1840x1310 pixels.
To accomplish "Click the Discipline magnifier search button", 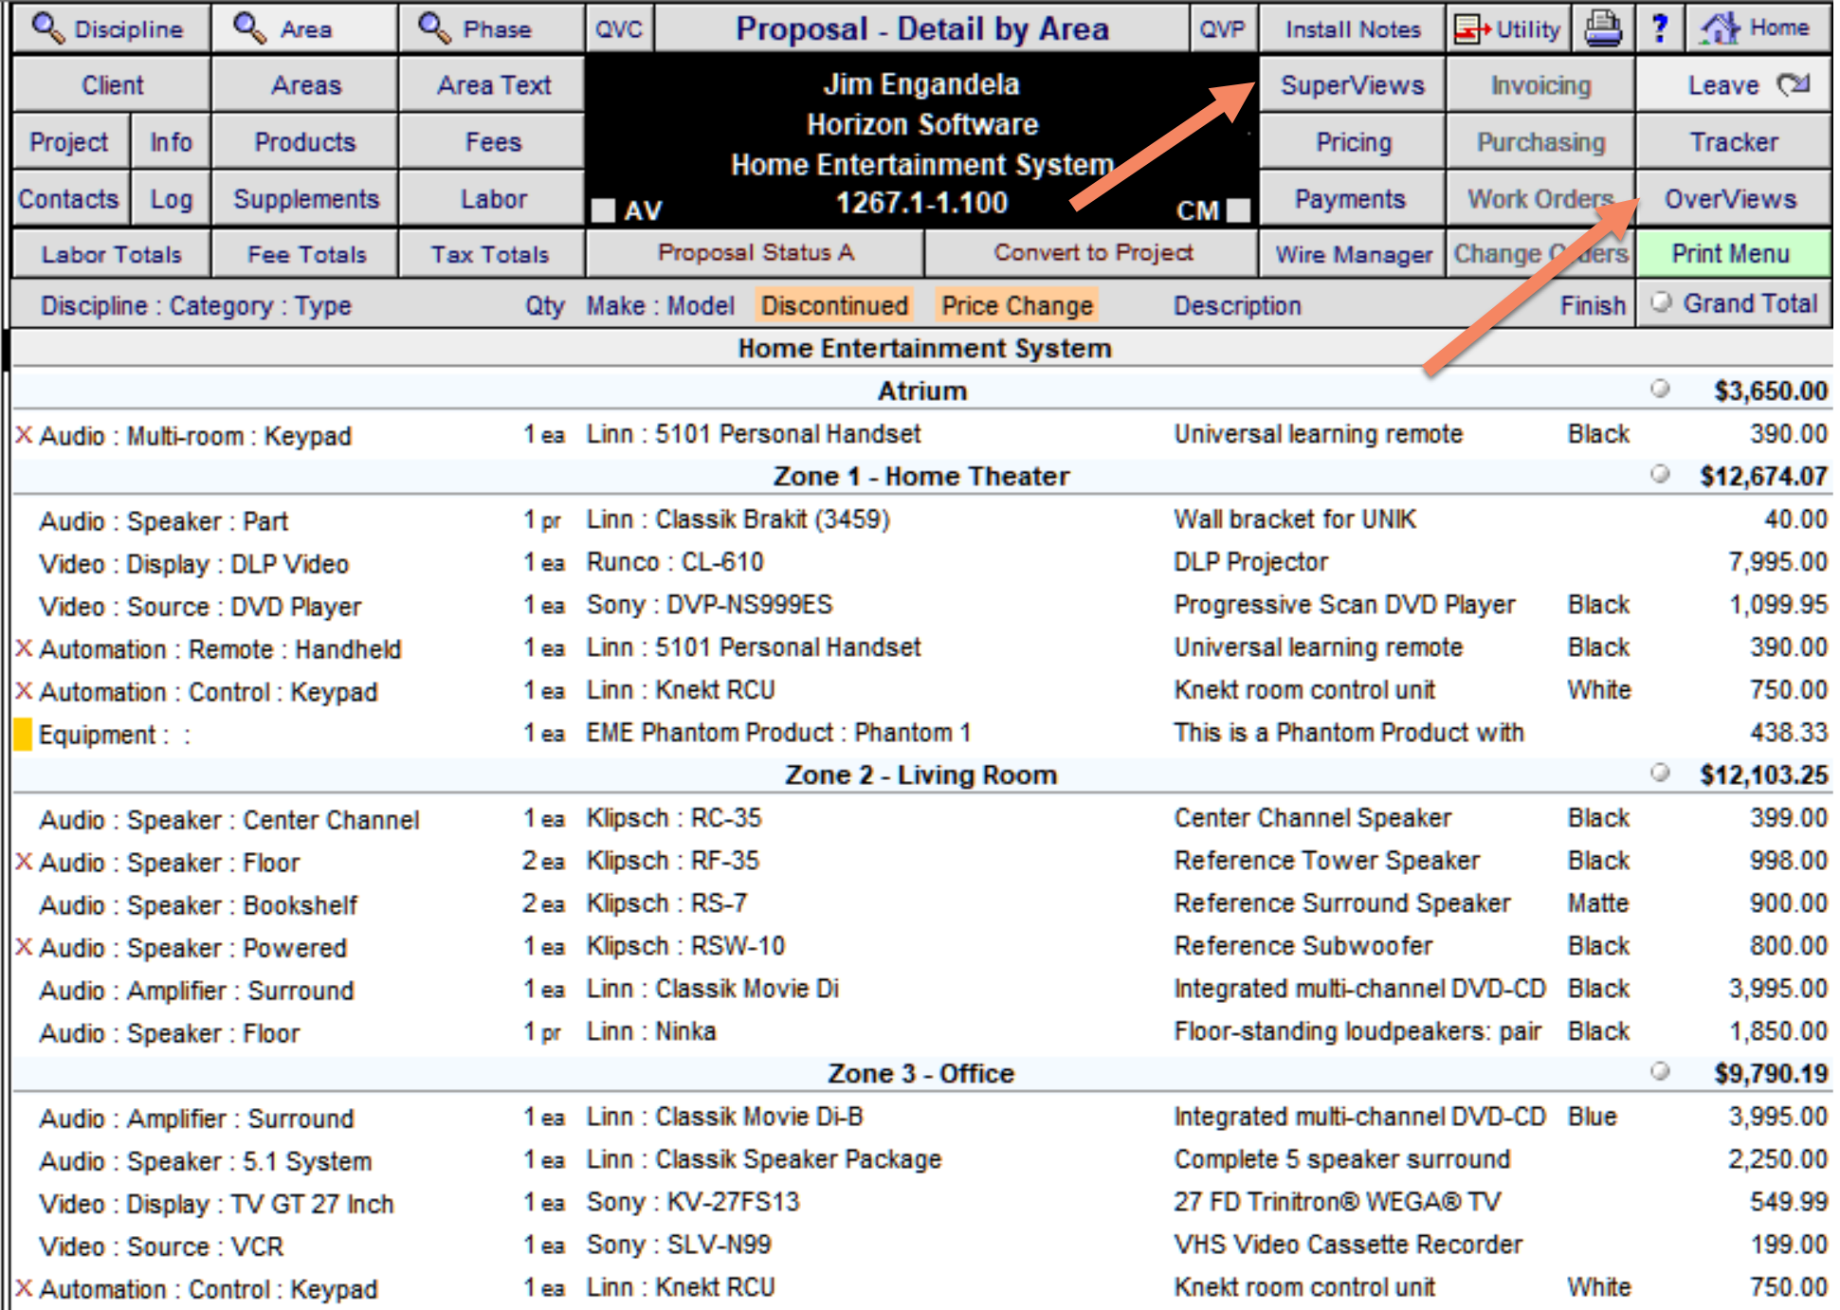I will point(110,28).
